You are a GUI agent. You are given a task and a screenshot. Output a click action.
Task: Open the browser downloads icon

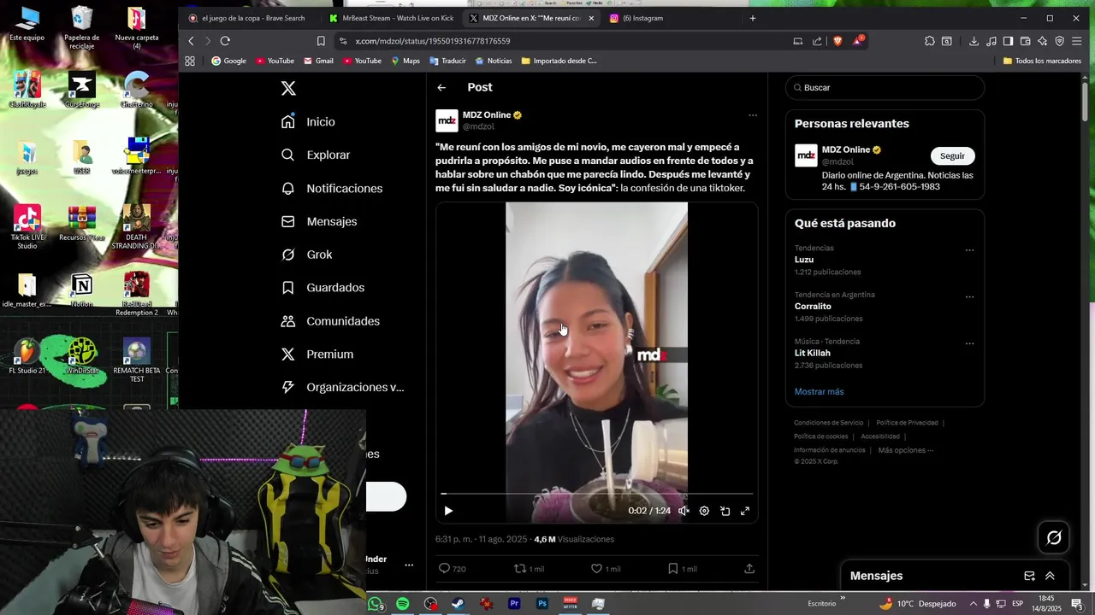coord(974,41)
